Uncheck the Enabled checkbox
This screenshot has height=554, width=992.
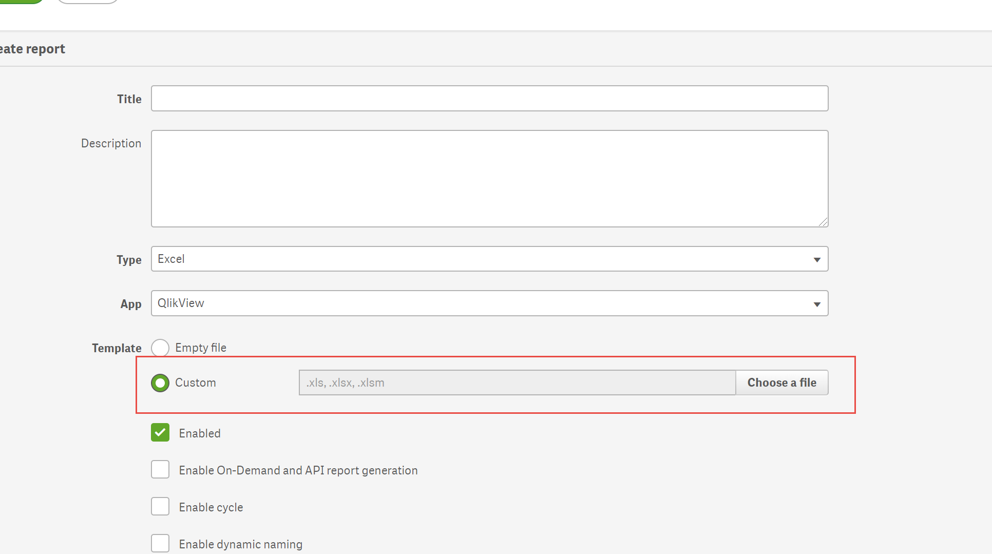(x=160, y=433)
